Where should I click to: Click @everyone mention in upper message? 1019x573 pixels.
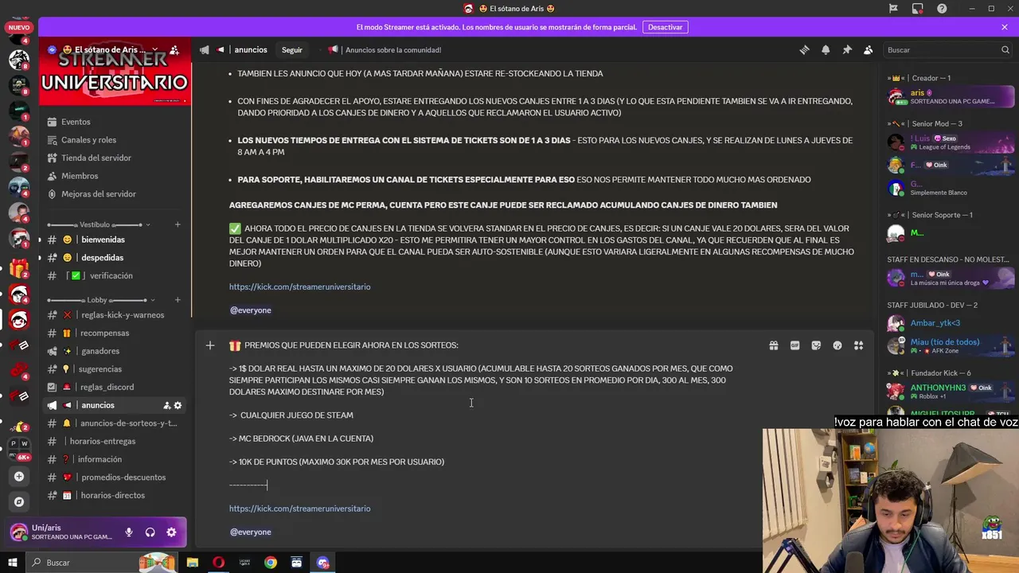pyautogui.click(x=251, y=310)
